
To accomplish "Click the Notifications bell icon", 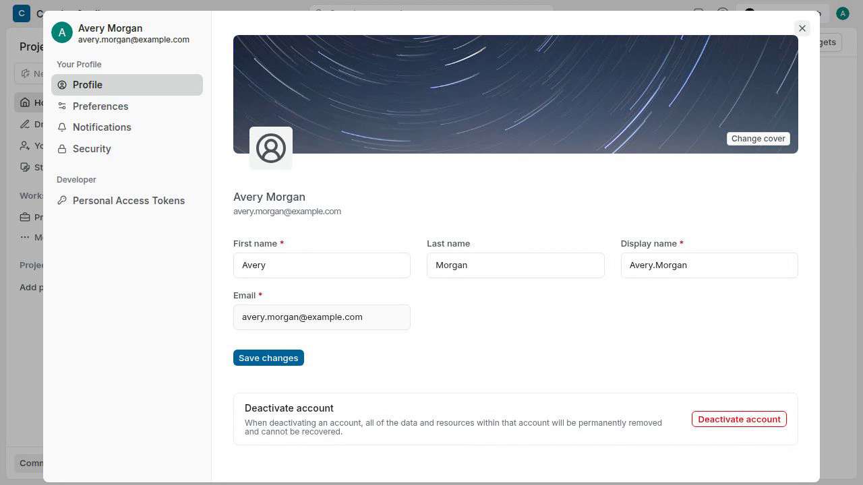I will coord(62,127).
